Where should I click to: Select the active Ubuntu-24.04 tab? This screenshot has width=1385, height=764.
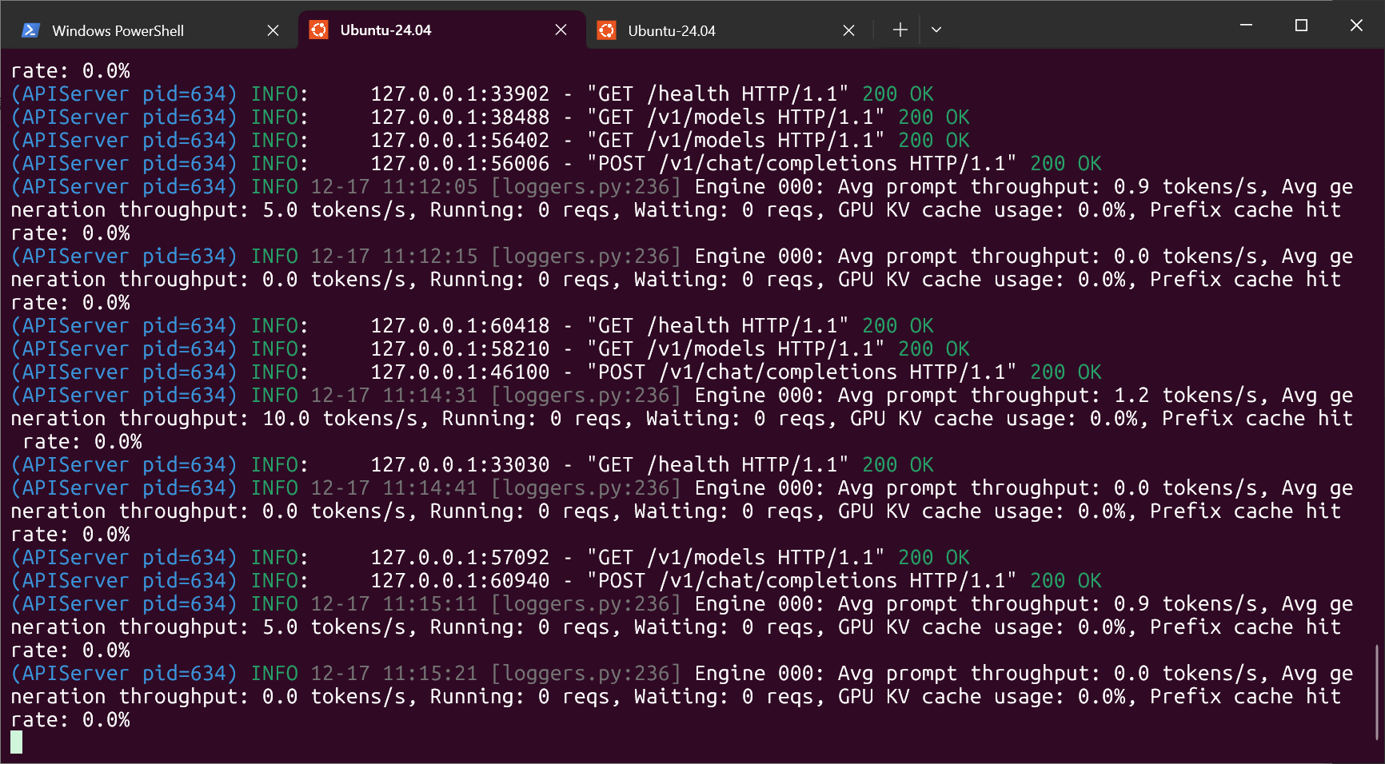(441, 30)
